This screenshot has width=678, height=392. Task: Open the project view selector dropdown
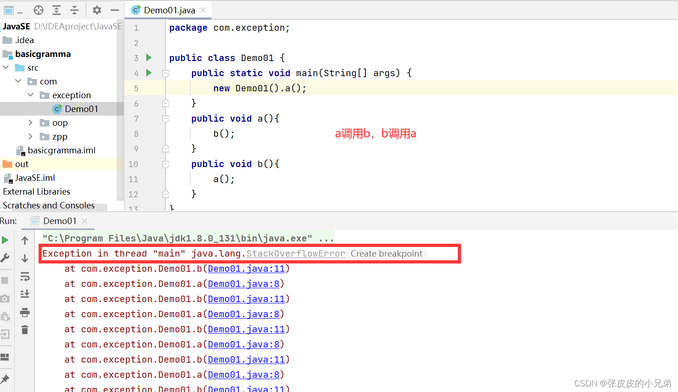pos(13,10)
